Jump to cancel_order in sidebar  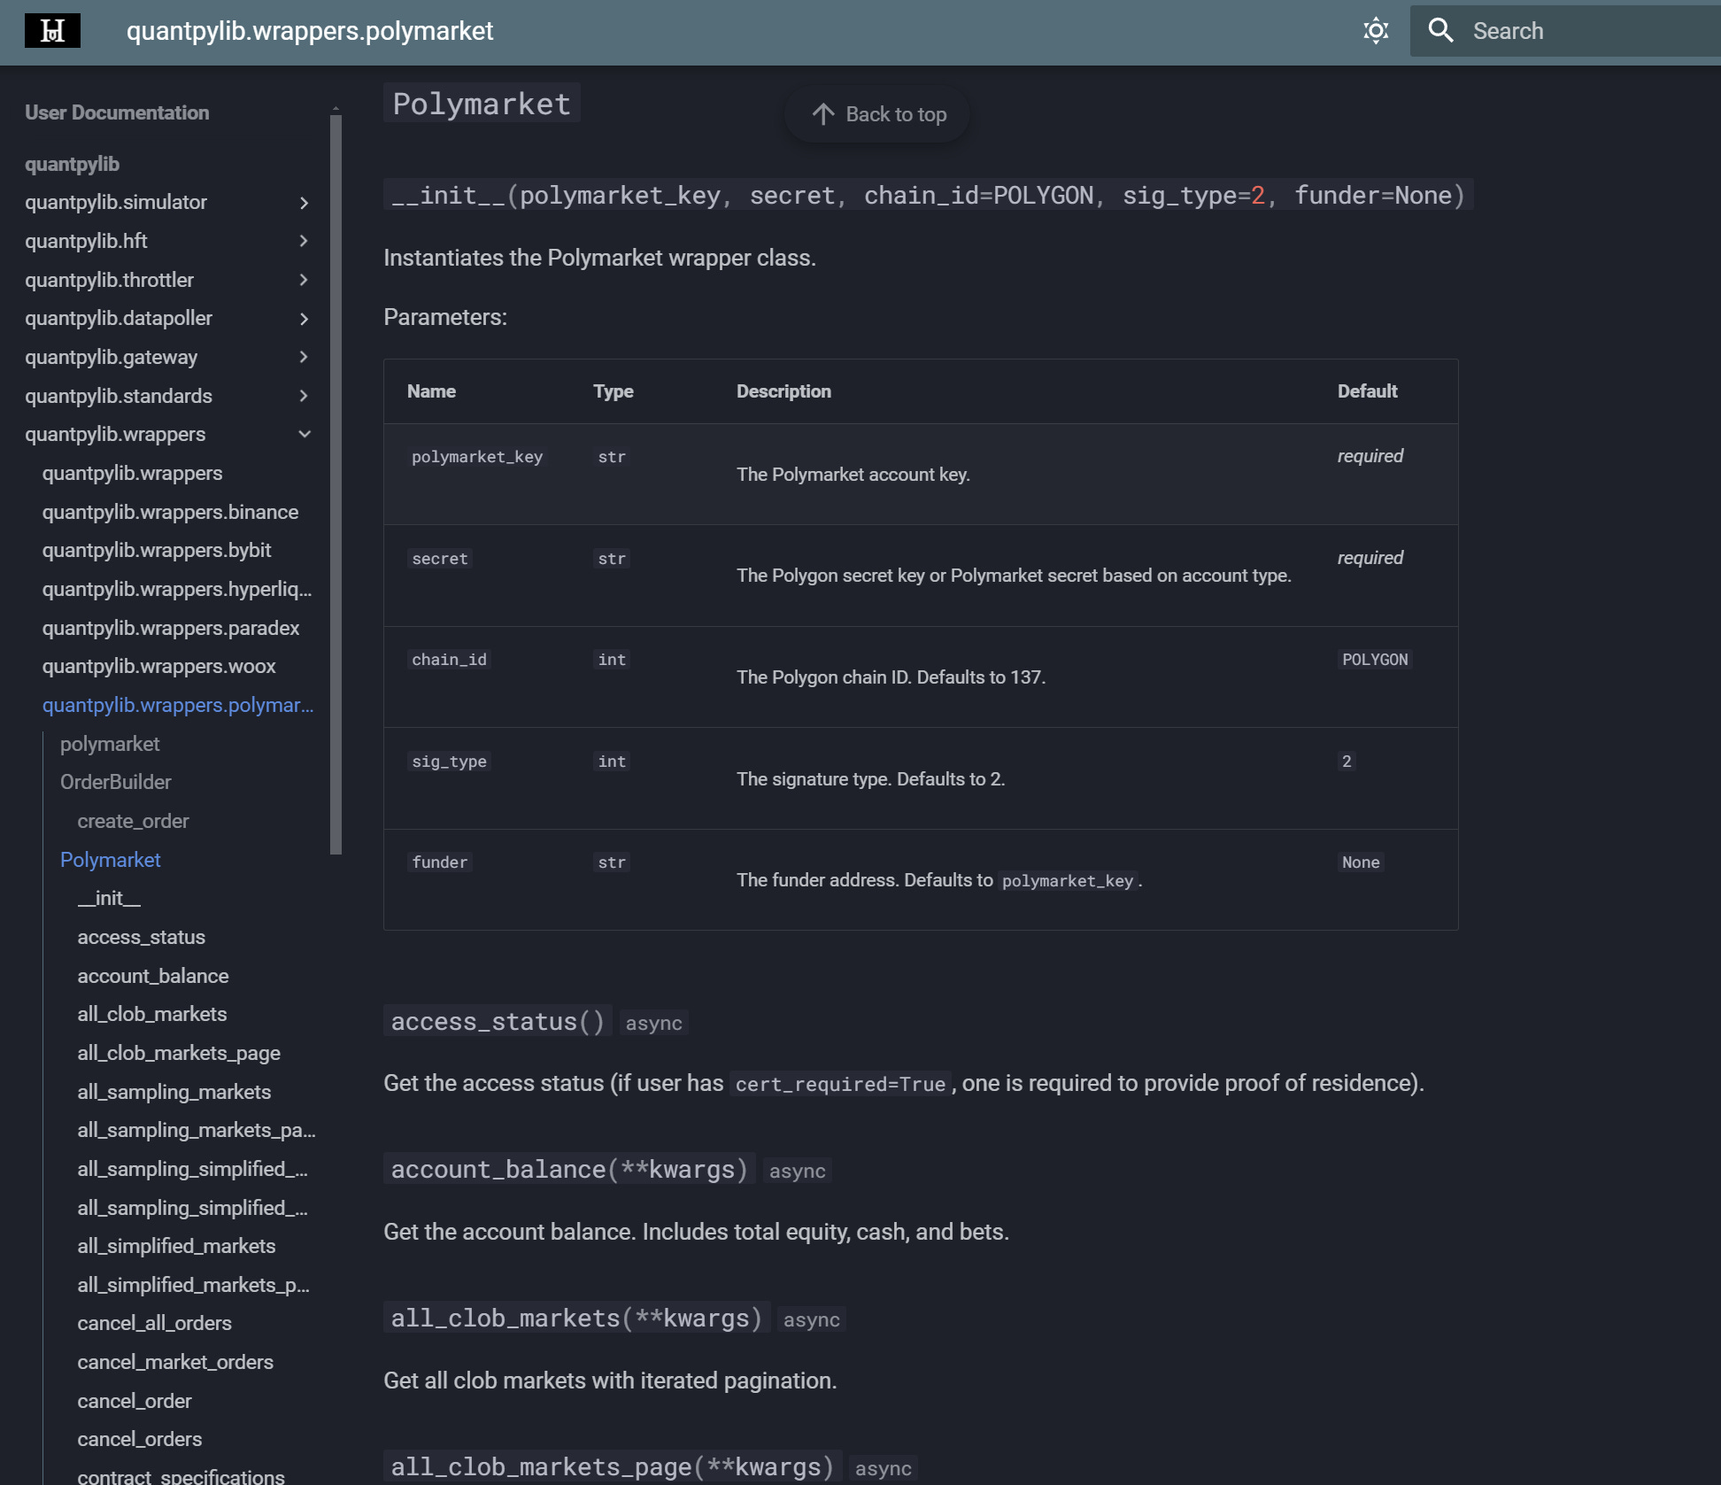pyautogui.click(x=135, y=1401)
